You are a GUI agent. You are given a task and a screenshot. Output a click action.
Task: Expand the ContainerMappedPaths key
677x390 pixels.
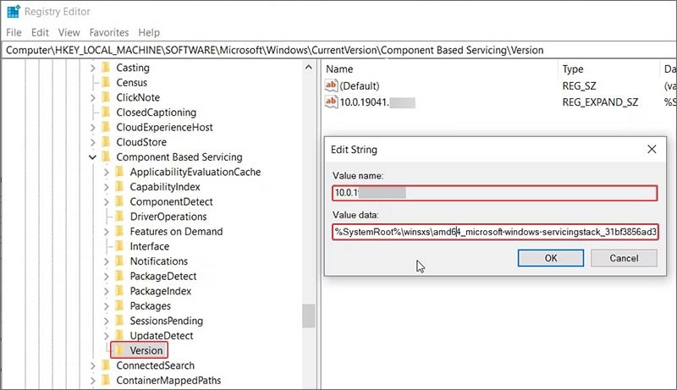(92, 380)
